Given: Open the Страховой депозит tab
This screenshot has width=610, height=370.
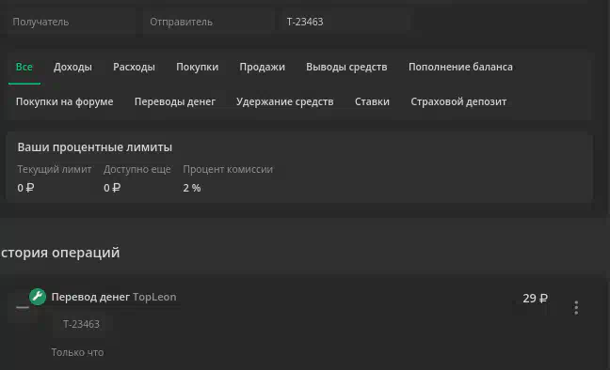Looking at the screenshot, I should pos(458,101).
